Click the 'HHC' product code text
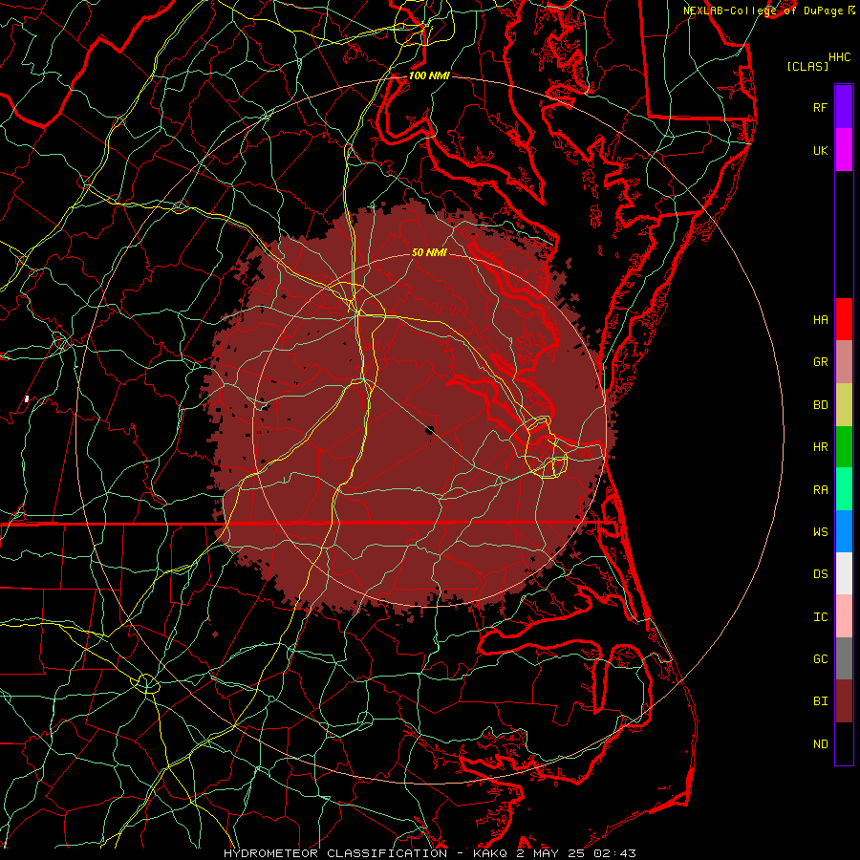Image resolution: width=860 pixels, height=860 pixels. (839, 57)
